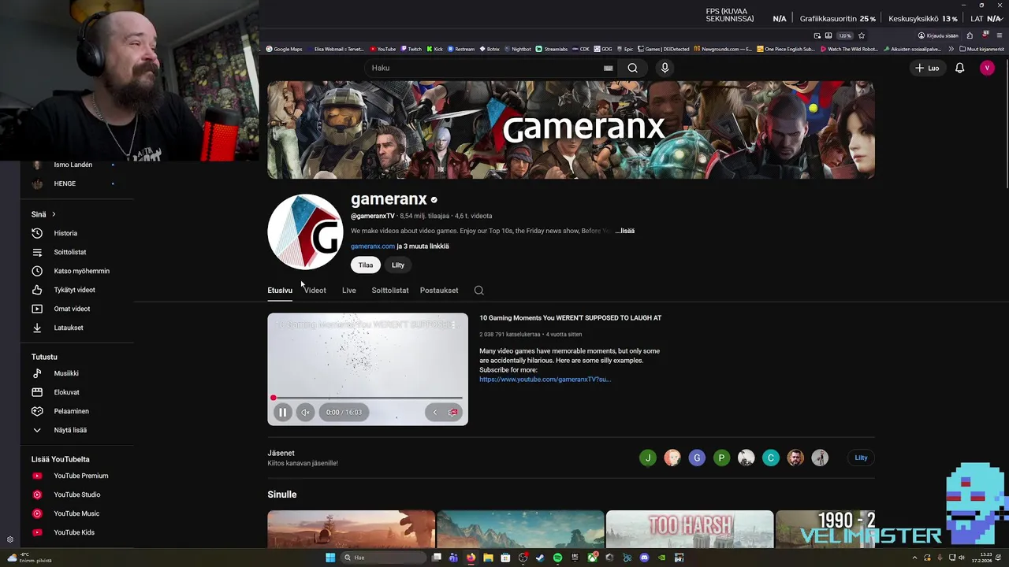
Task: Select the Etusivu tab
Action: [x=280, y=290]
